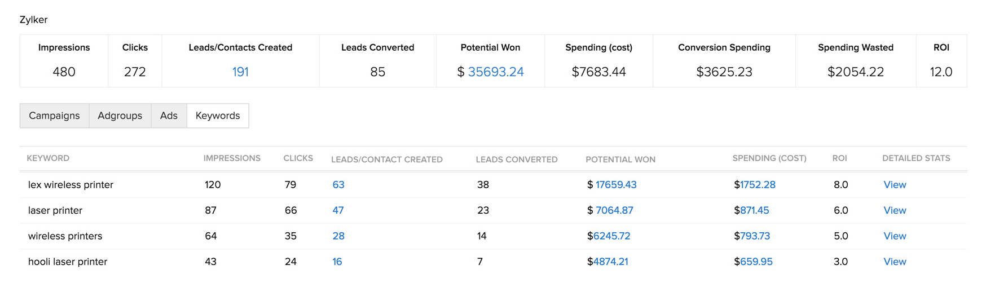Click the ROI column header
The height and width of the screenshot is (283, 986).
839,158
